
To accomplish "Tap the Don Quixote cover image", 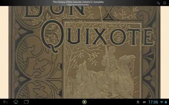I will 84,52.
